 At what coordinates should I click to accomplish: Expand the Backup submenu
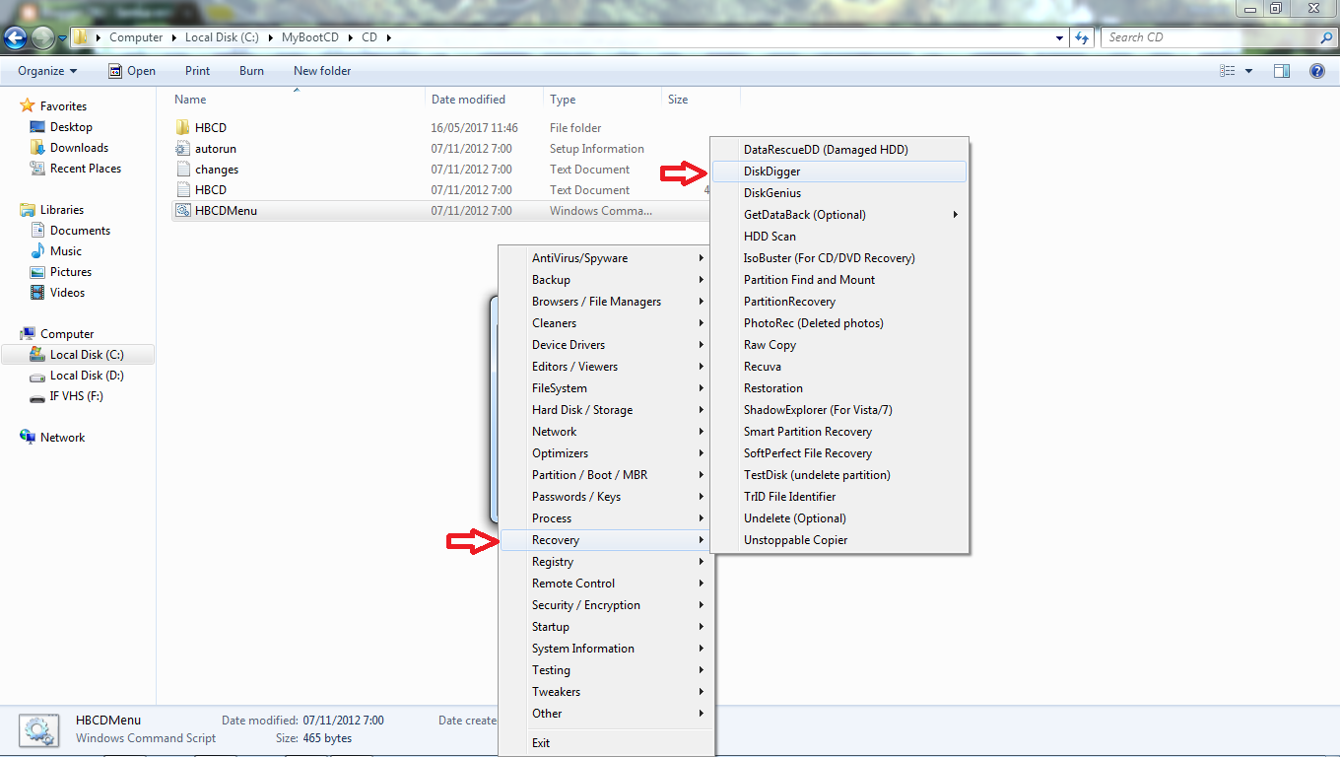(605, 280)
